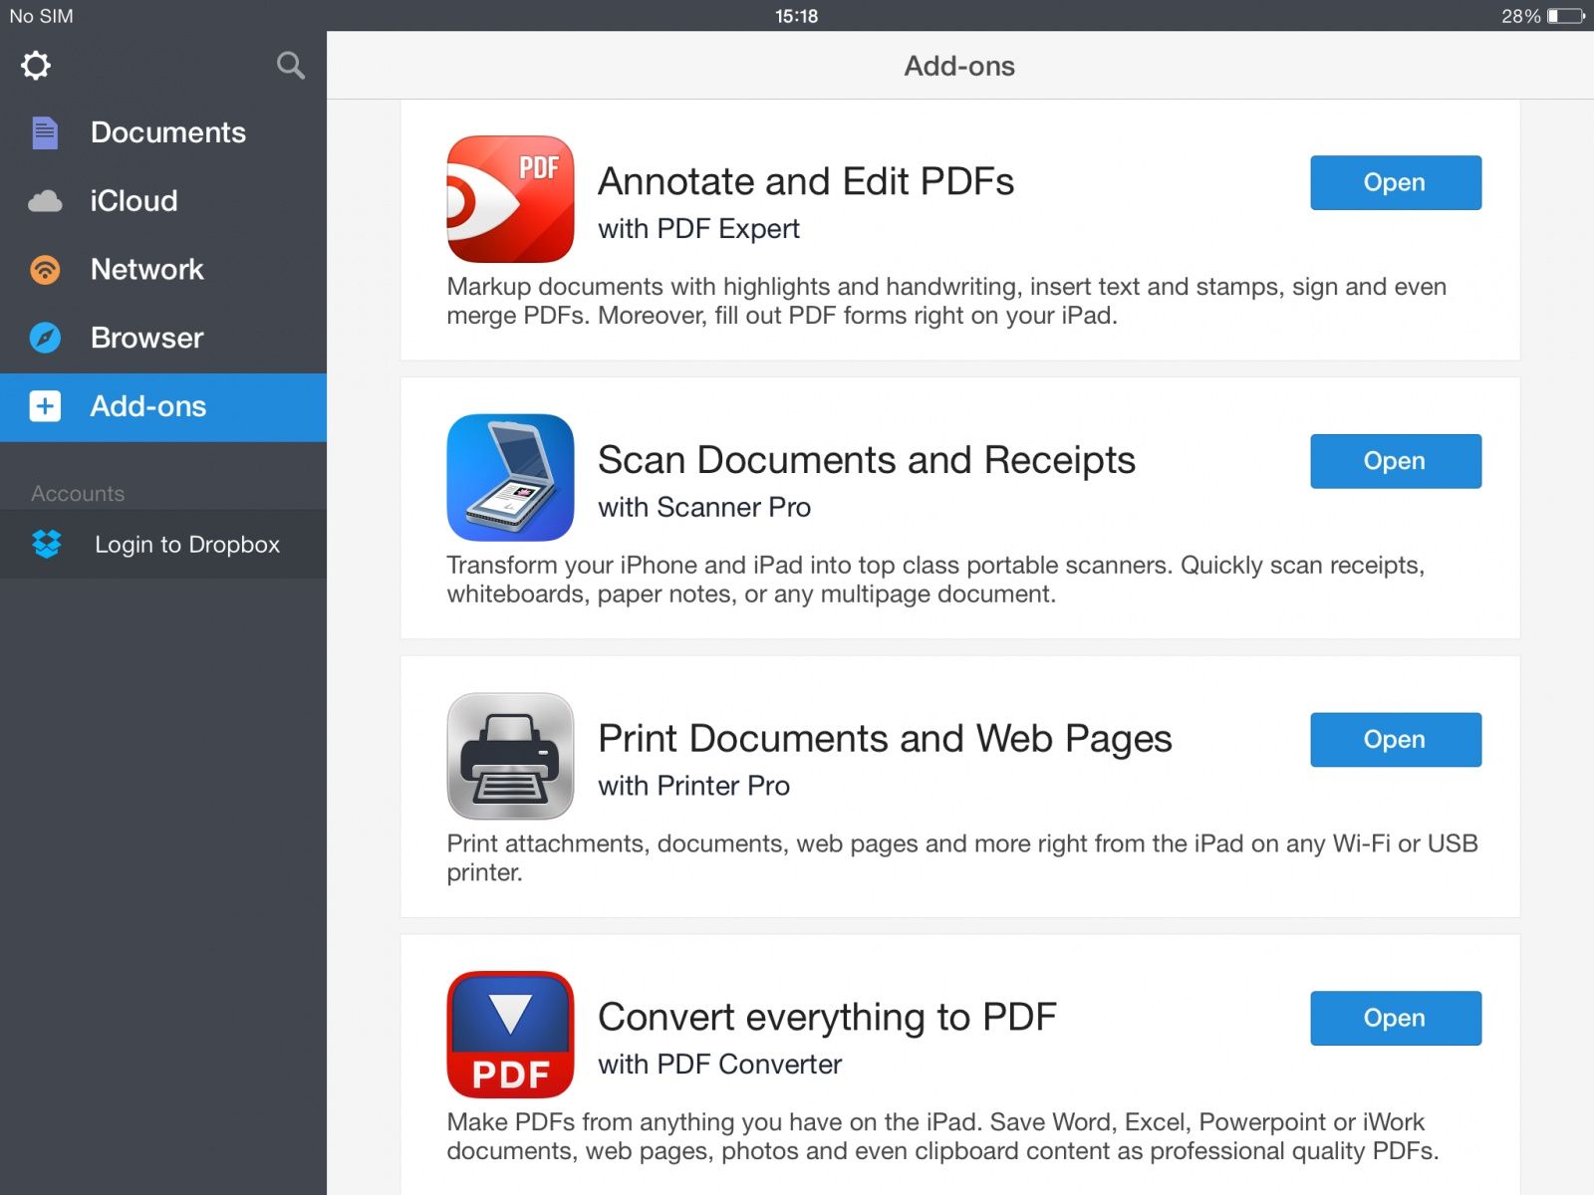The image size is (1594, 1195).
Task: Click the 'Convert everything to PDF' title
Action: pos(827,1018)
